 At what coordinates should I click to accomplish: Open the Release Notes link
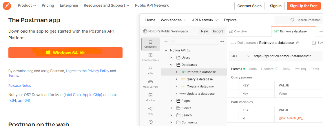pyautogui.click(x=20, y=86)
